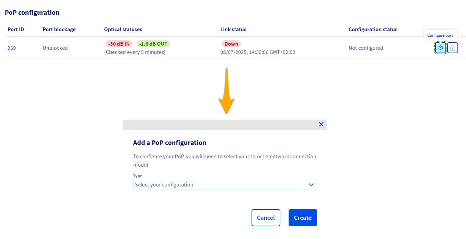Click the red Down link status badge
The width and height of the screenshot is (466, 239).
point(231,44)
